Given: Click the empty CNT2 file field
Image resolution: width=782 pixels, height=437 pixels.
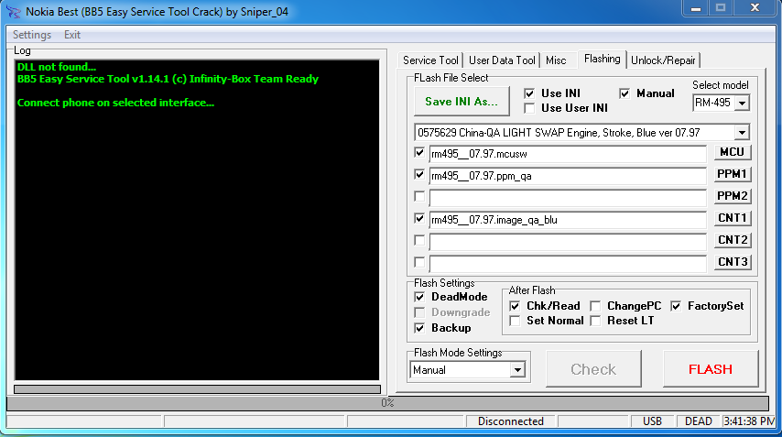Looking at the screenshot, I should pos(568,242).
